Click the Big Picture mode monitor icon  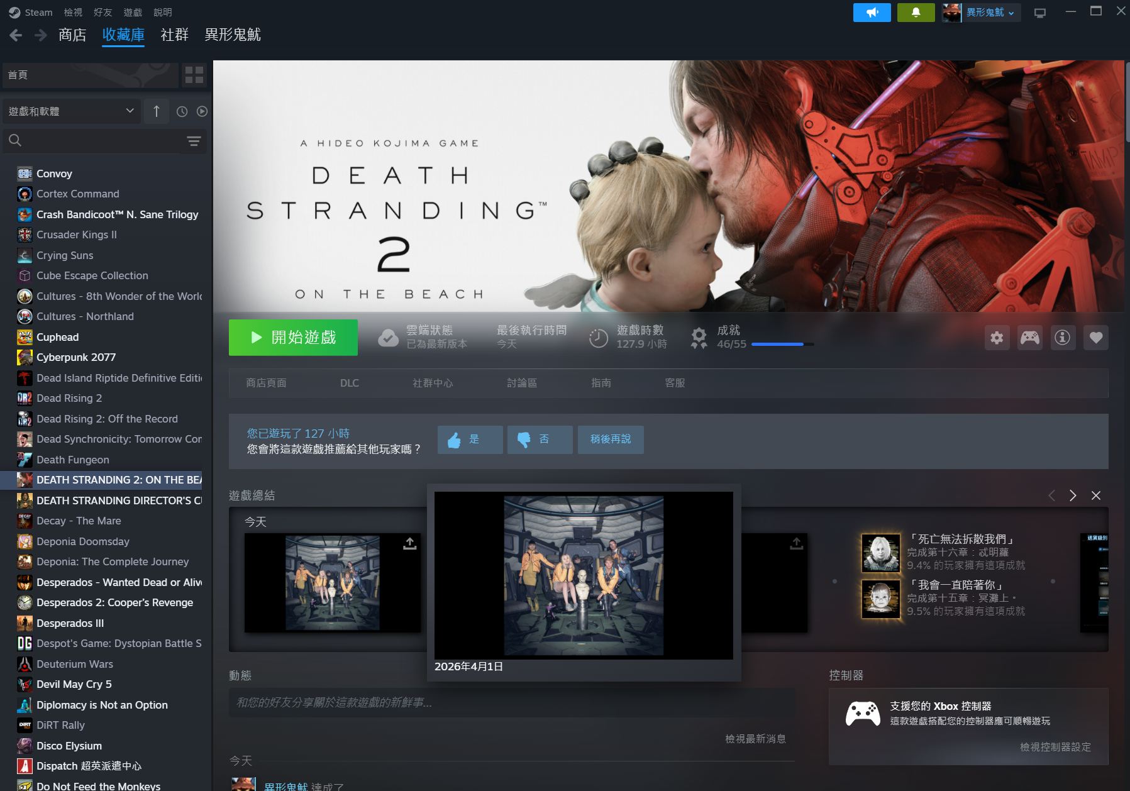(x=1040, y=13)
